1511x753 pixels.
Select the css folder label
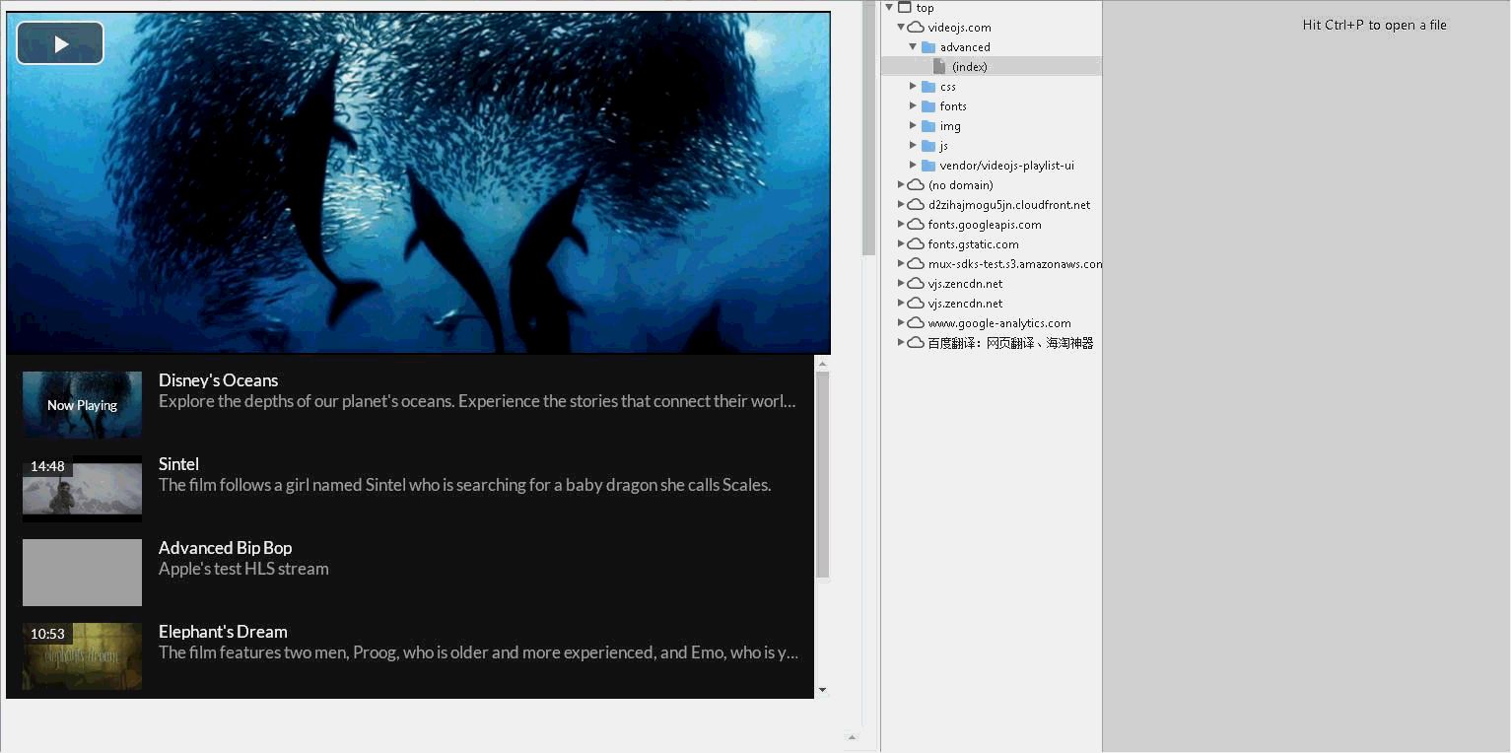[x=948, y=87]
